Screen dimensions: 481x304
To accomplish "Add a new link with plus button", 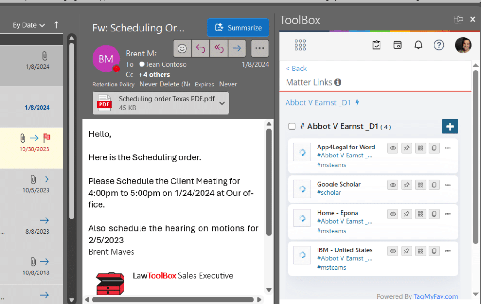I will pos(450,126).
